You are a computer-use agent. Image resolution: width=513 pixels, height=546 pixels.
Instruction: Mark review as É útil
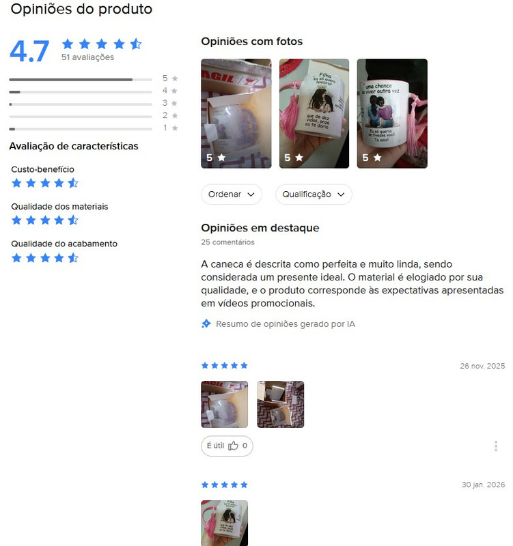pyautogui.click(x=227, y=446)
